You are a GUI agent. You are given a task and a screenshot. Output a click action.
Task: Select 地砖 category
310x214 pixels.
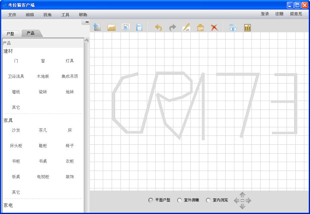(x=70, y=92)
